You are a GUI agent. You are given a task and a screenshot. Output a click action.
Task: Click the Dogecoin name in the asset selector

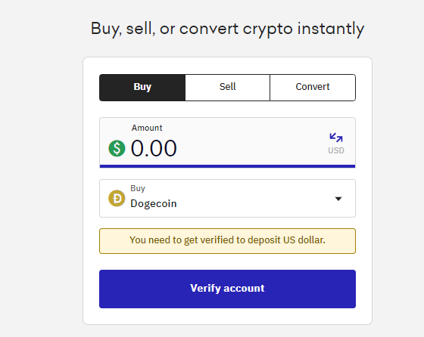(154, 203)
